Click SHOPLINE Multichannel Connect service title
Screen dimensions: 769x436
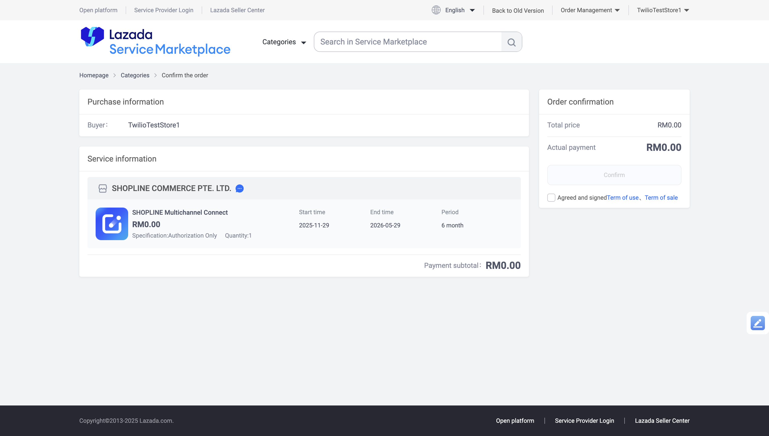click(x=180, y=212)
